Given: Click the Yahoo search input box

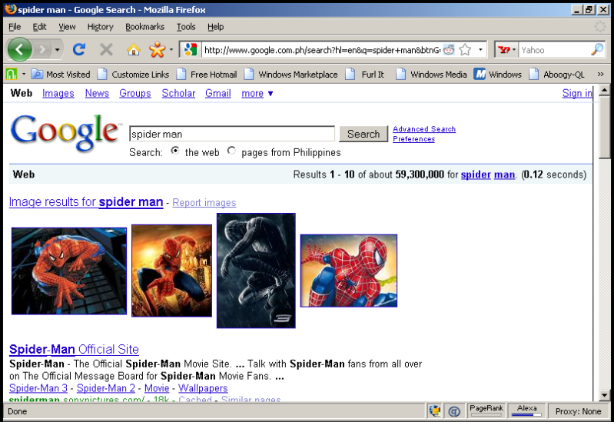Looking at the screenshot, I should [x=555, y=50].
